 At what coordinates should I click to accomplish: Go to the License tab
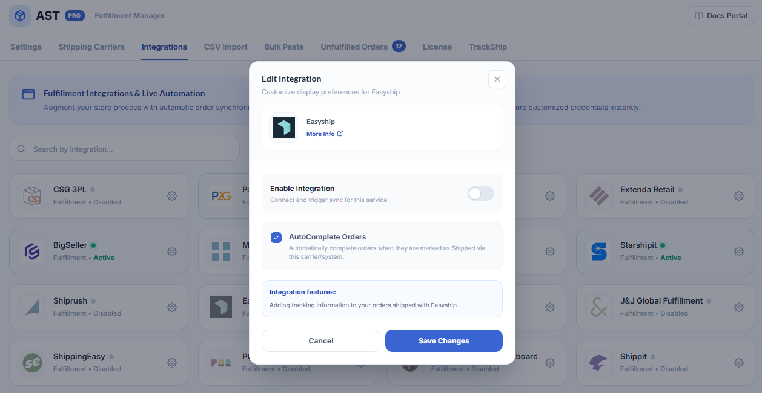pyautogui.click(x=437, y=47)
